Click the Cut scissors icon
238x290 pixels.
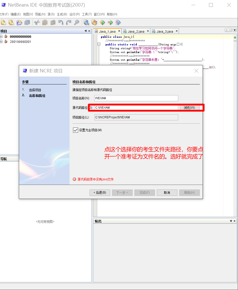point(37,22)
